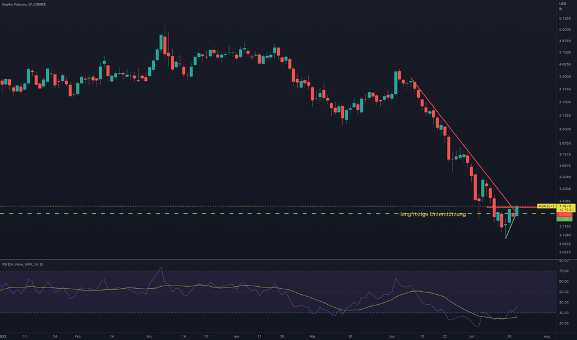
Task: Click the 3.5000 price axis label
Action: [565, 189]
